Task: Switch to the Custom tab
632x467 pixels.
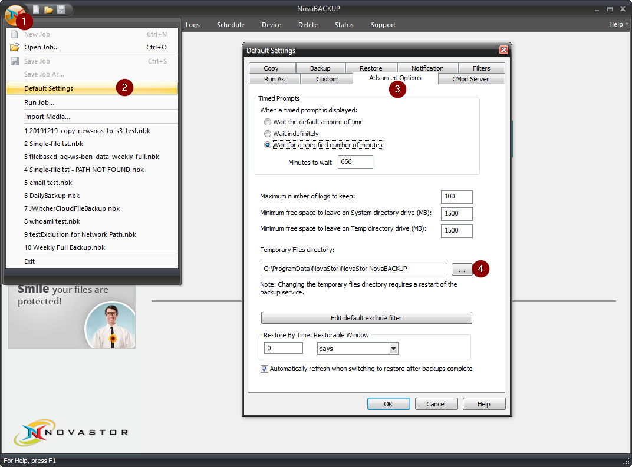Action: [x=327, y=79]
